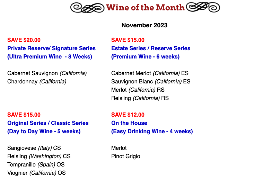Open Private Reserve/ Signature Series heading
263x181 pixels.
(x=51, y=48)
